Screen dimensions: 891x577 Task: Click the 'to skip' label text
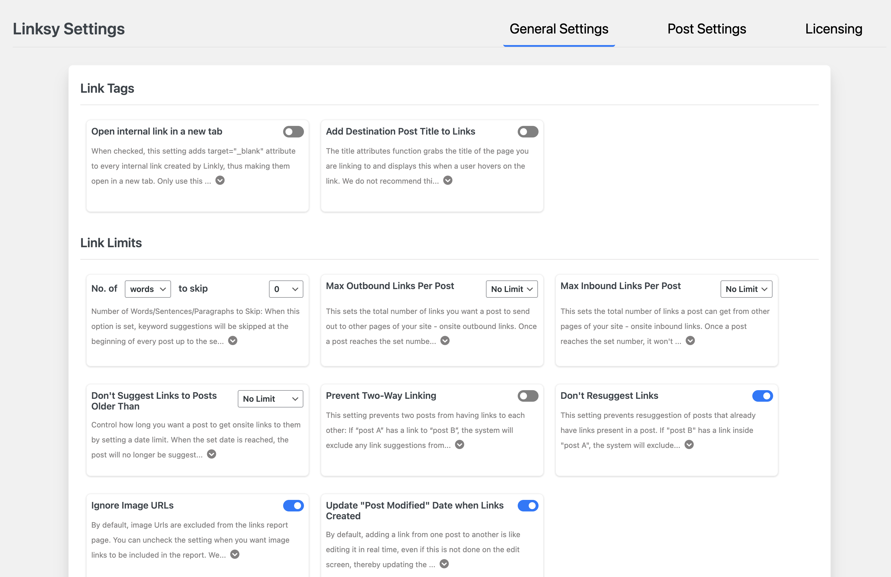(x=193, y=288)
